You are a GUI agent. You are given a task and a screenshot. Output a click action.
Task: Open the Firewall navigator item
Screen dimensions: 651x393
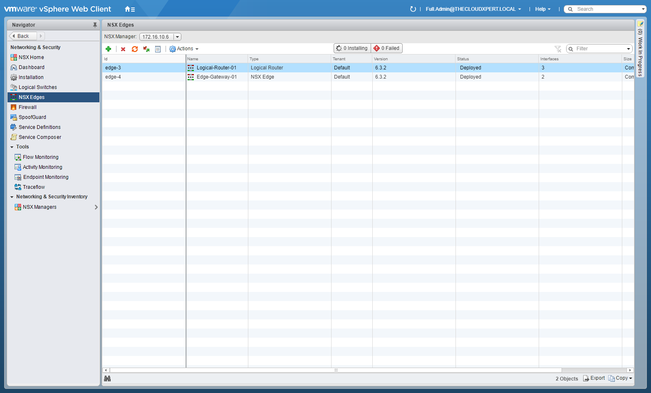27,107
